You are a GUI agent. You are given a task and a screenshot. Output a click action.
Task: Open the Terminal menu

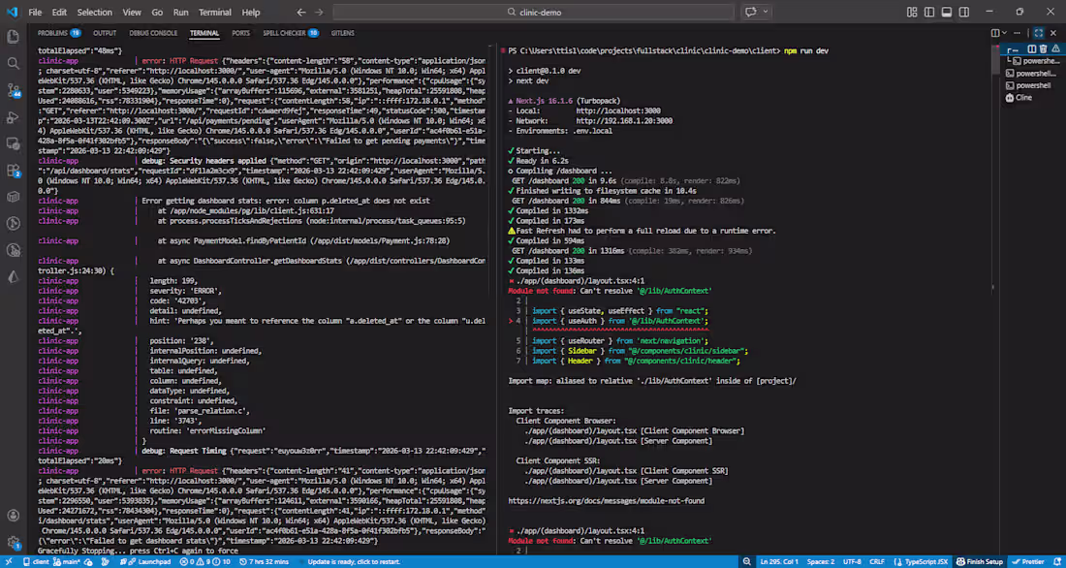pyautogui.click(x=214, y=13)
